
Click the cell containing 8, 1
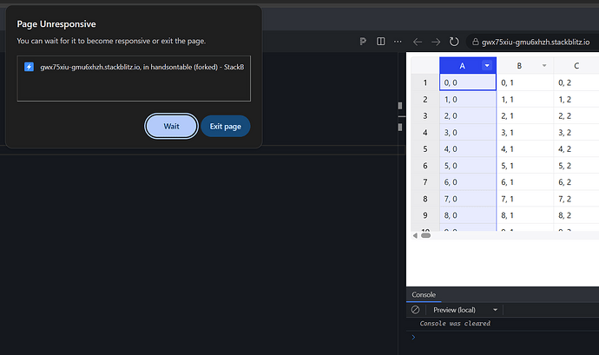[x=525, y=215]
